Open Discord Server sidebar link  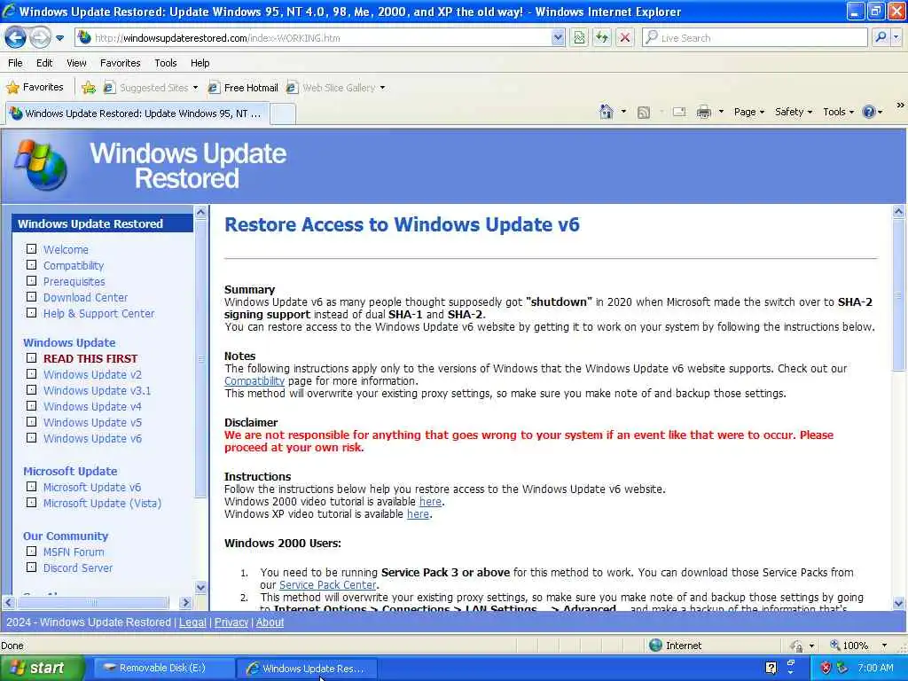coord(78,568)
